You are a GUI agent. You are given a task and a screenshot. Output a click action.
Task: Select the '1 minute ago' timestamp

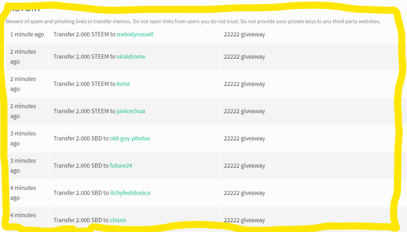[27, 35]
